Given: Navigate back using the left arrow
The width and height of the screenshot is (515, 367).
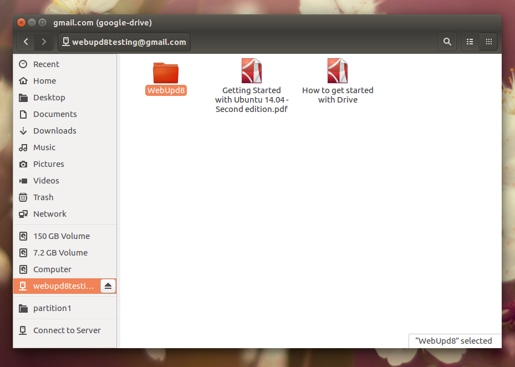Looking at the screenshot, I should tap(26, 42).
